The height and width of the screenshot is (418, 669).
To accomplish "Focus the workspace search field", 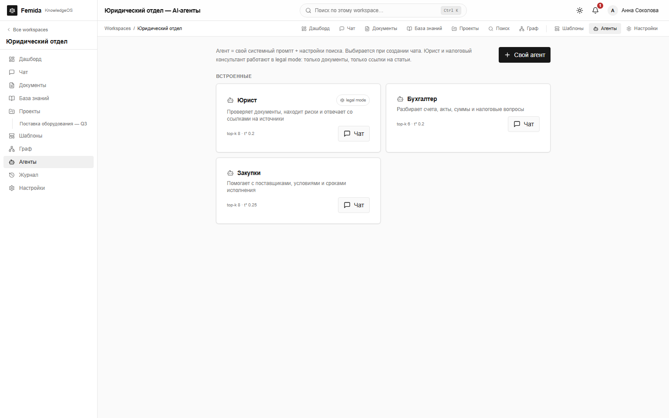I will point(383,10).
